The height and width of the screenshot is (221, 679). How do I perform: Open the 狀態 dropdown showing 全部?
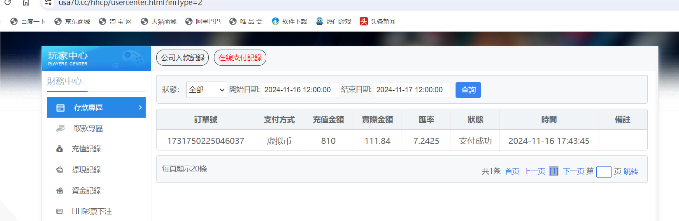click(207, 90)
